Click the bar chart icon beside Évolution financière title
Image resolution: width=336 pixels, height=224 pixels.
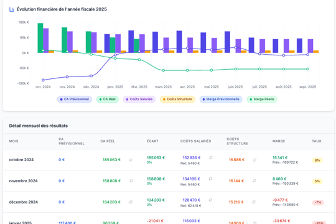[x=12, y=9]
